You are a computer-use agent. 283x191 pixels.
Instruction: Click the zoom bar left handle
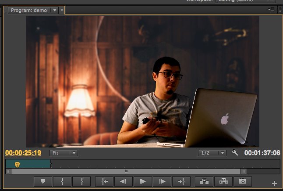(8, 171)
